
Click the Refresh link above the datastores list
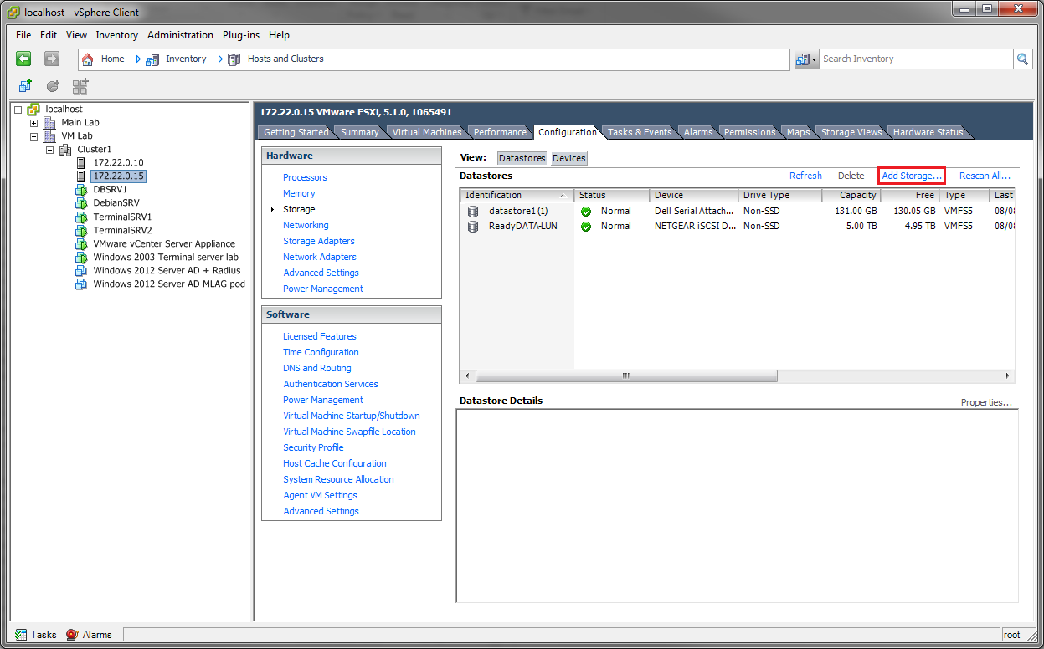[805, 176]
